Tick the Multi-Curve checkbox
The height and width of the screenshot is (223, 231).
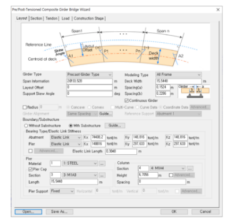tap(113, 107)
